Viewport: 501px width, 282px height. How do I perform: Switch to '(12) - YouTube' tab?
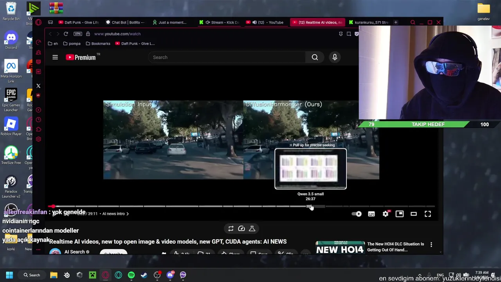[266, 22]
